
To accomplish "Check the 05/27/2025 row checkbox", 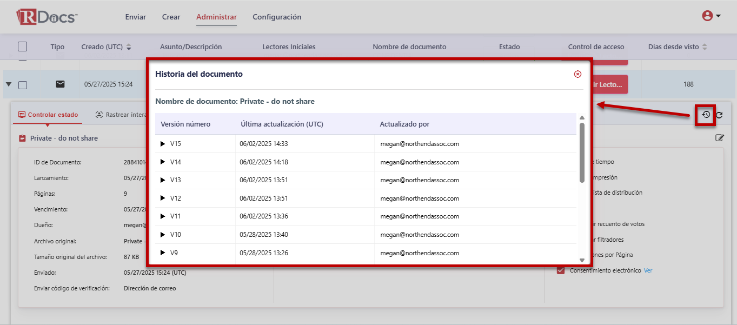I will 23,85.
